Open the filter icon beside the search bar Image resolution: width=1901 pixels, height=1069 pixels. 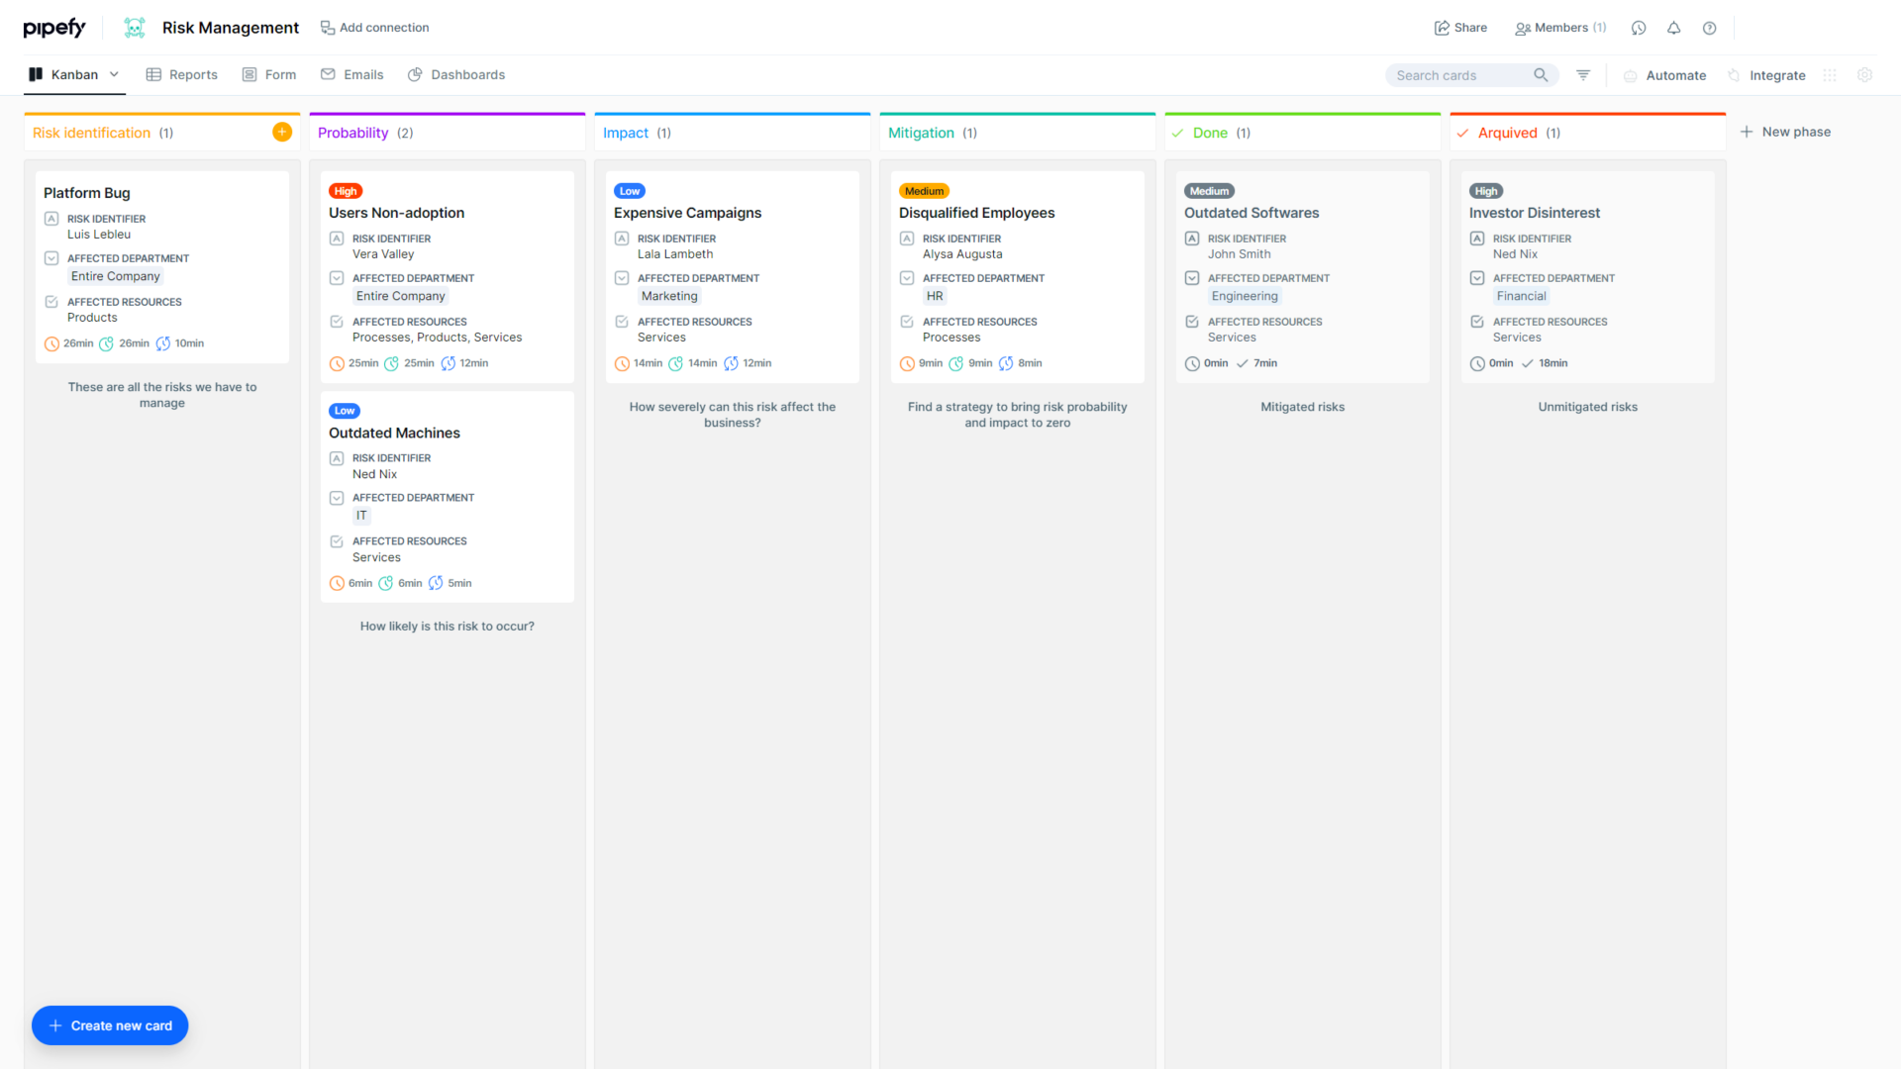point(1583,74)
